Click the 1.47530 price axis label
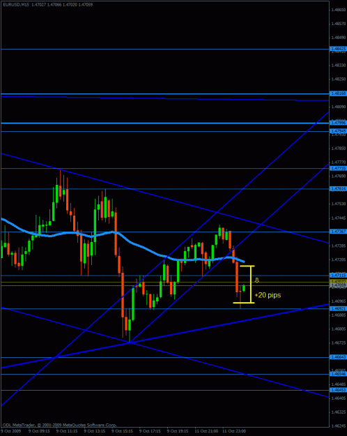Viewport: 347px width, 436px height. 339,204
